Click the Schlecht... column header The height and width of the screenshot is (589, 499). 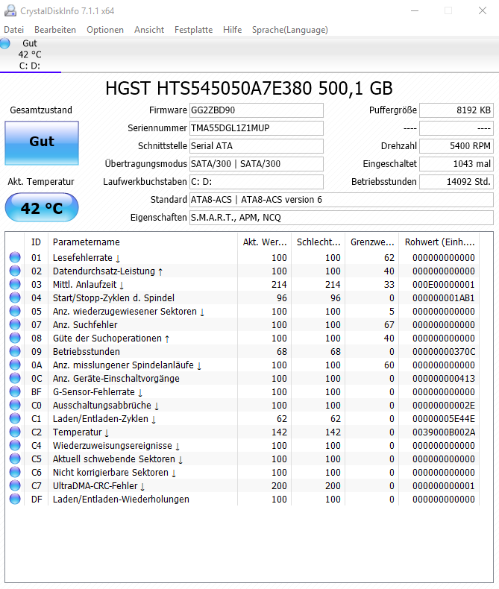(x=318, y=242)
